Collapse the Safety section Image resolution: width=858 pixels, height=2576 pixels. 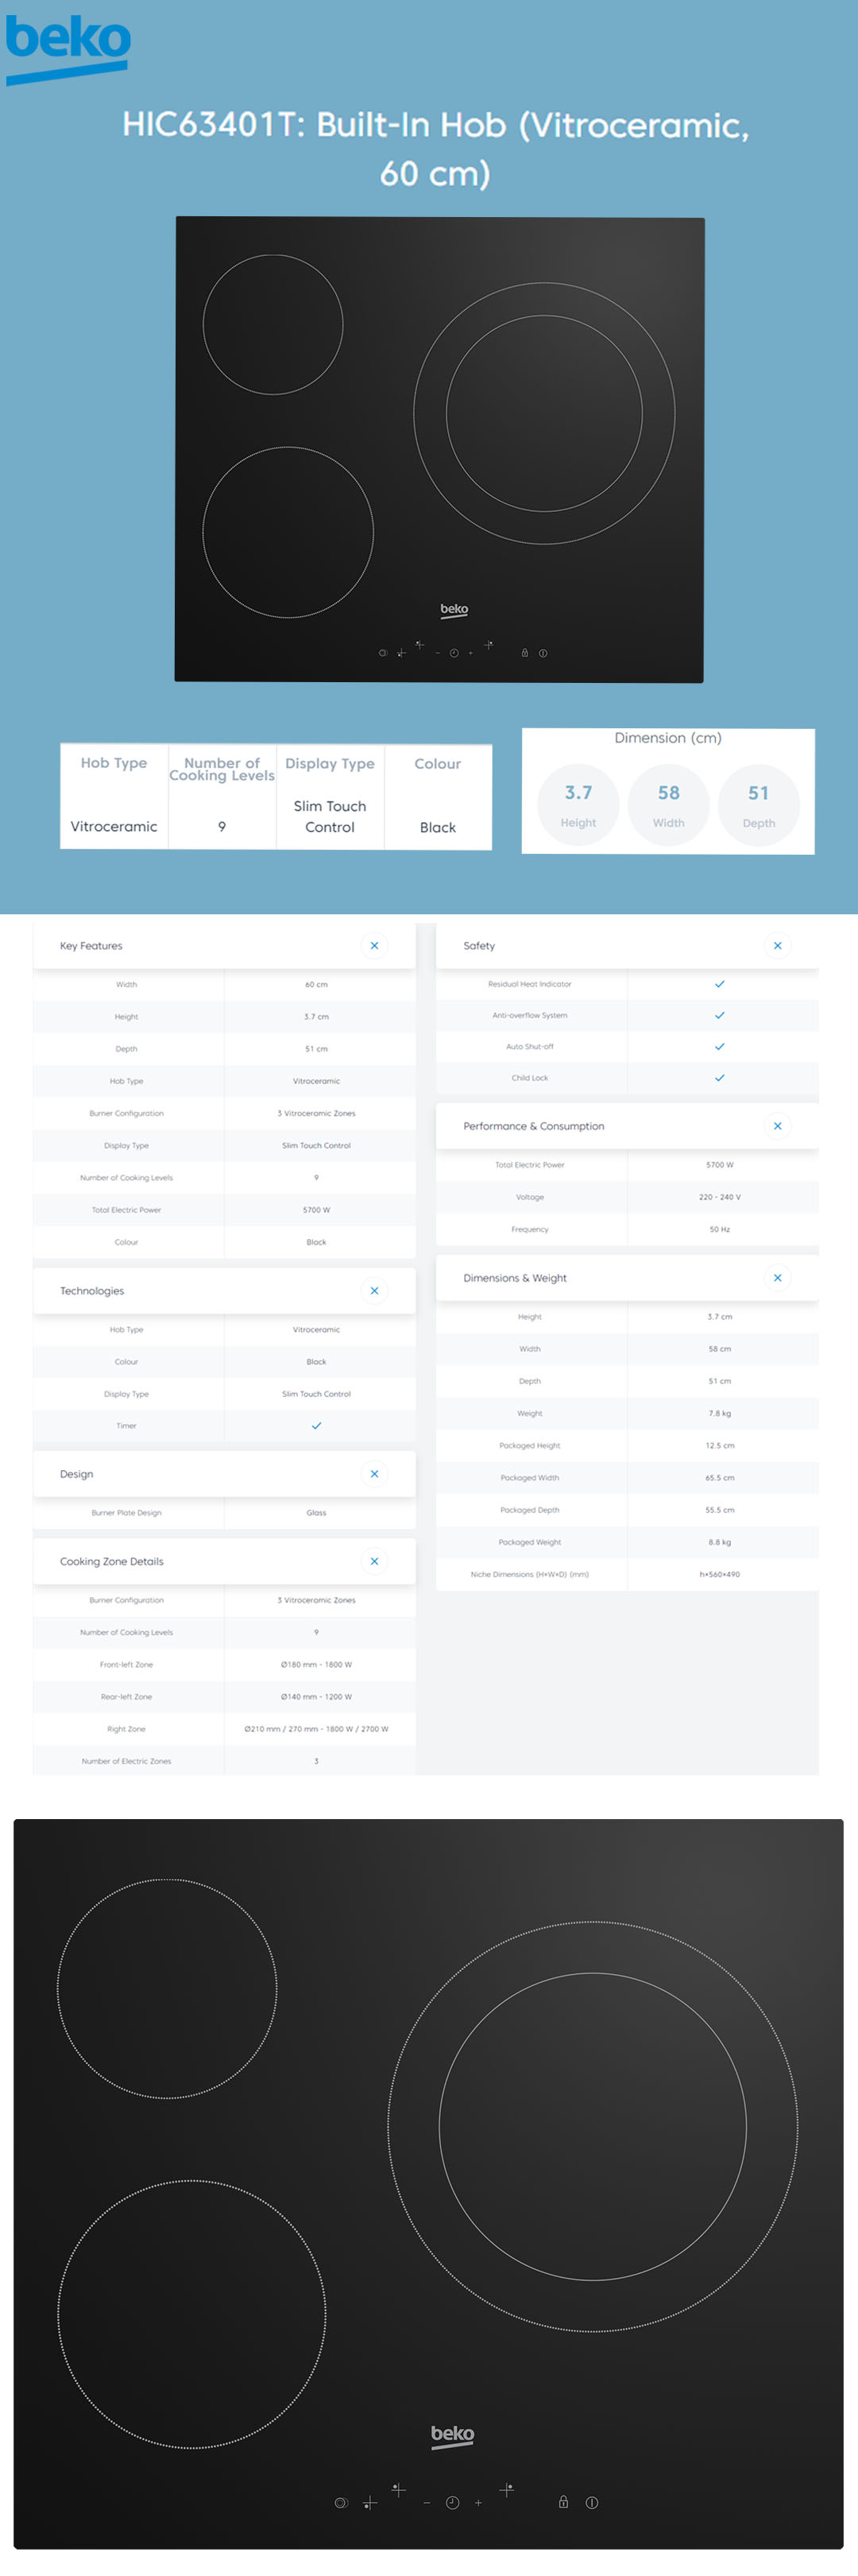coord(777,946)
